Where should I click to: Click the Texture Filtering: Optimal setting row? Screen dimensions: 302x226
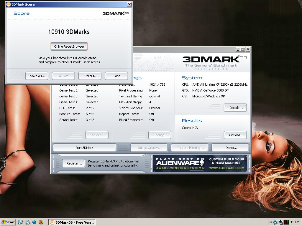click(x=139, y=96)
